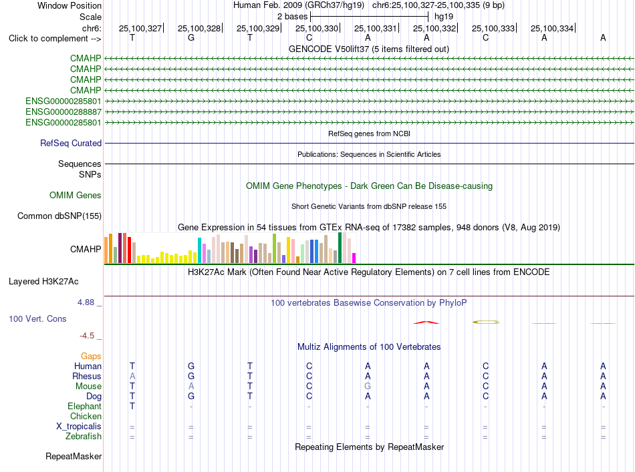This screenshot has width=635, height=472.
Task: Click the ENSG00000288887 transcript label
Action: [63, 111]
